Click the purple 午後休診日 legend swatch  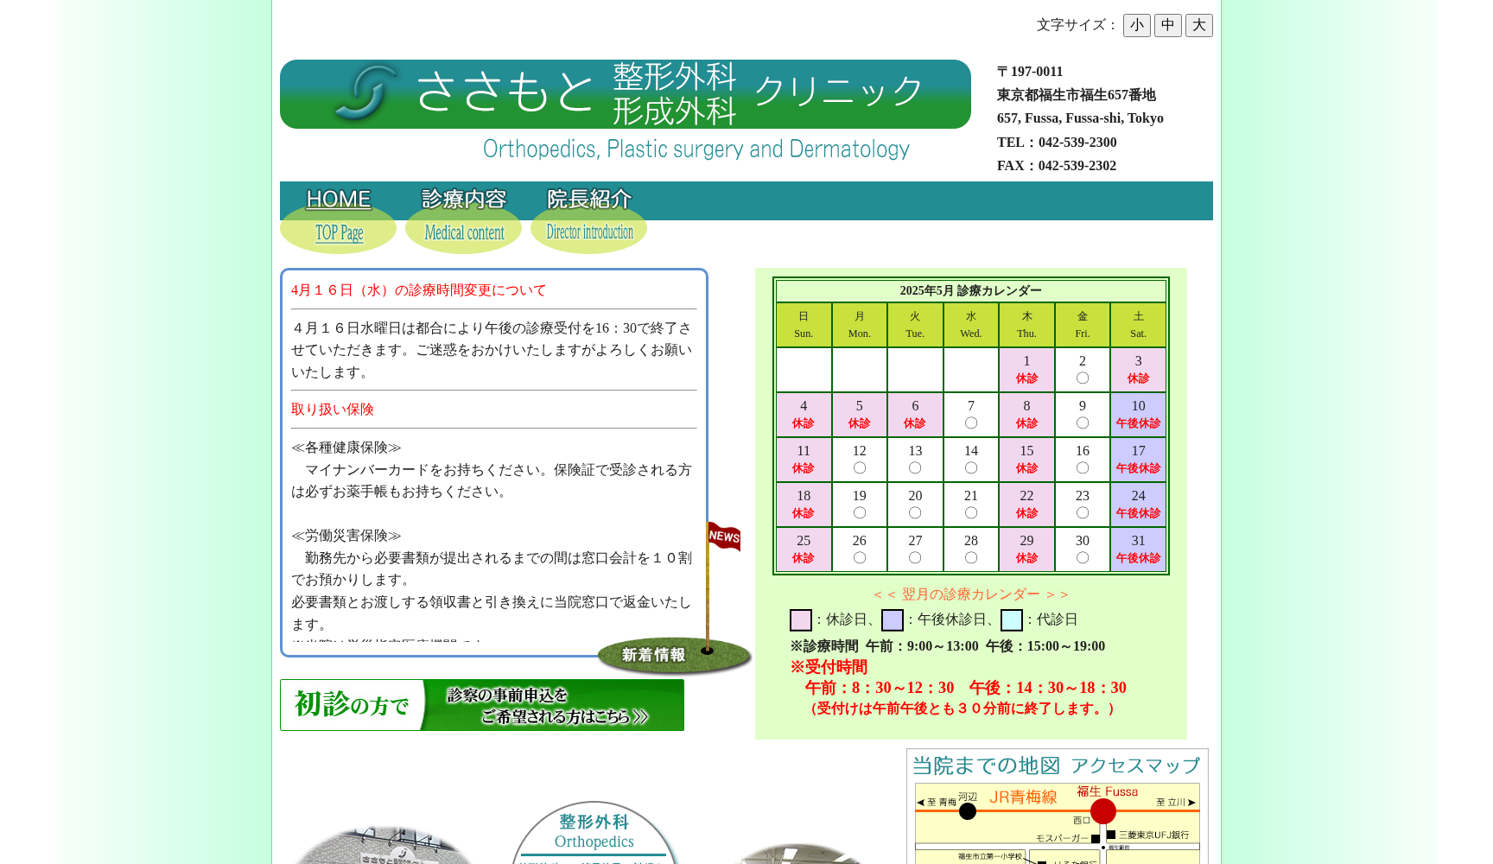(892, 620)
